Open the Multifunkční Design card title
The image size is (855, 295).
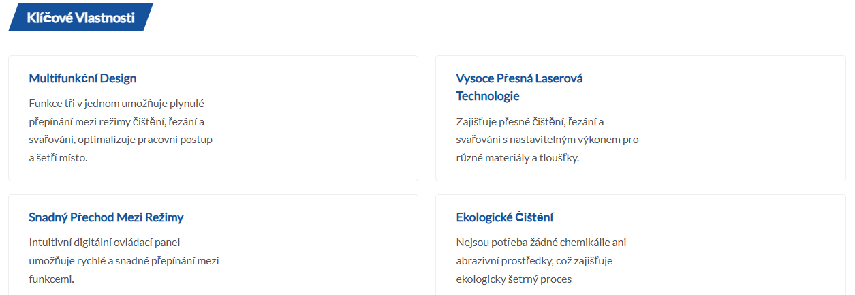coord(82,78)
